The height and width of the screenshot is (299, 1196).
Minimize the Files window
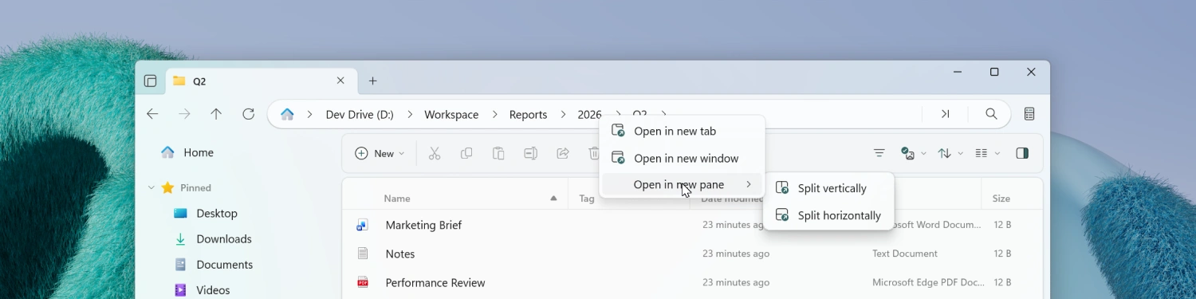[958, 72]
